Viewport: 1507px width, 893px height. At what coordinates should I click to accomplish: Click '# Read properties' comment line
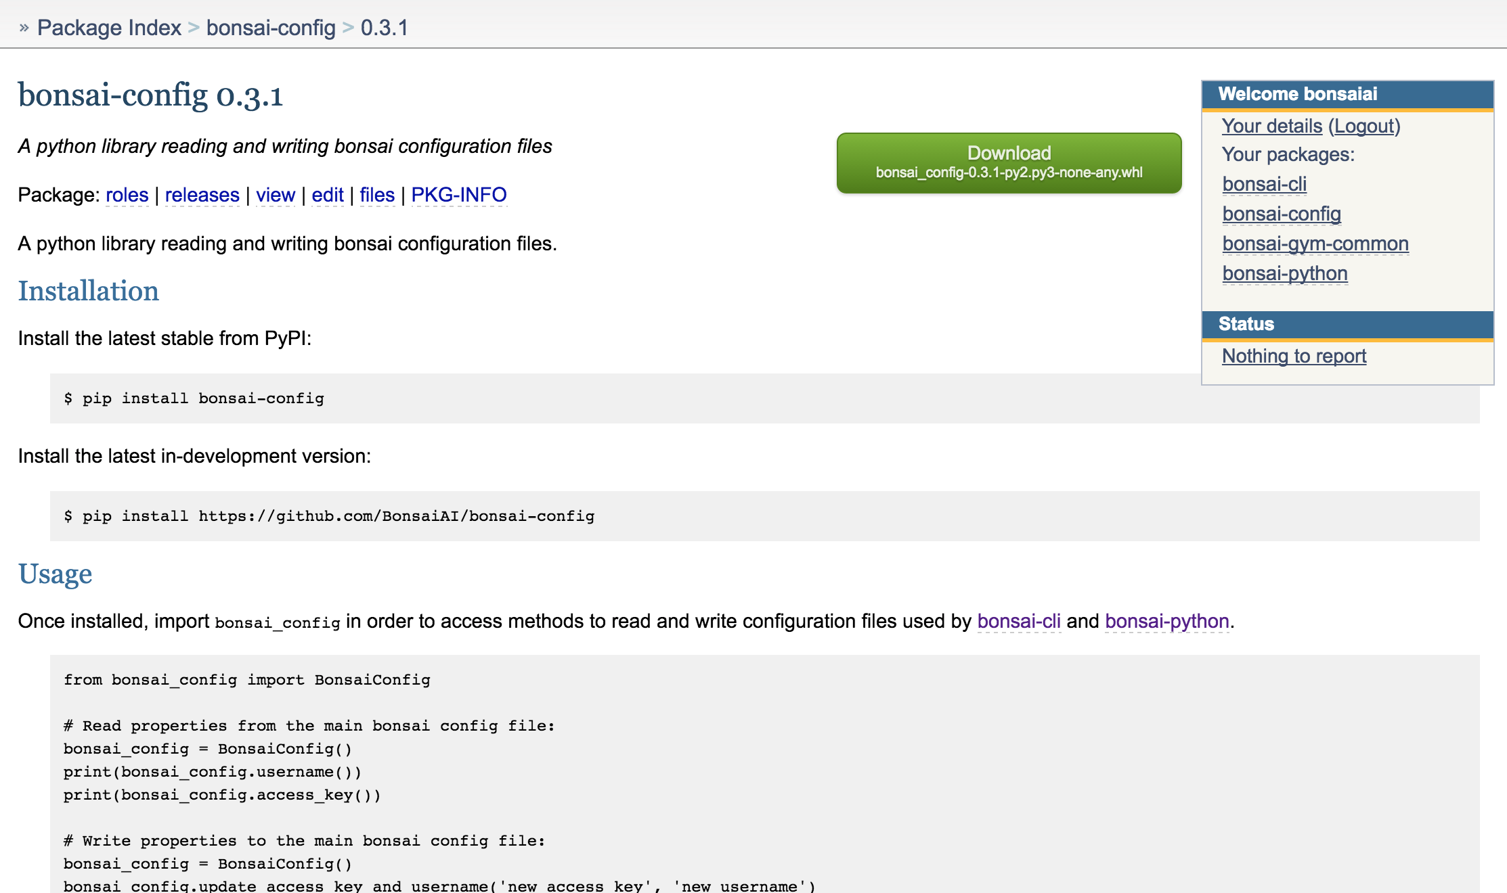(x=309, y=726)
